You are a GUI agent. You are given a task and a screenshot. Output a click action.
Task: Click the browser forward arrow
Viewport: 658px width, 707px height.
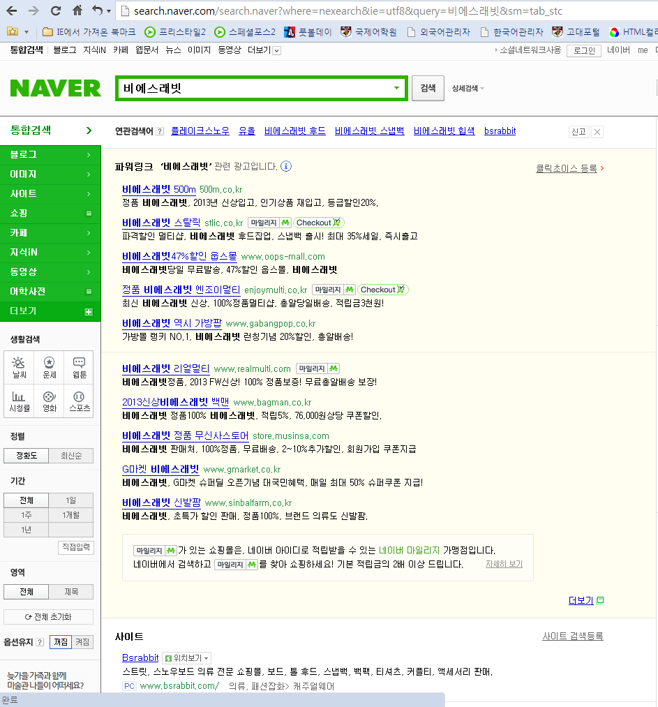pyautogui.click(x=33, y=11)
